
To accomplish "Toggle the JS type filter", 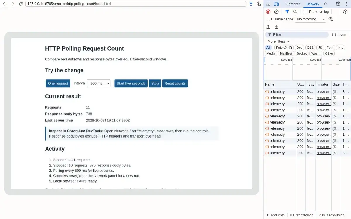I will click(x=320, y=48).
